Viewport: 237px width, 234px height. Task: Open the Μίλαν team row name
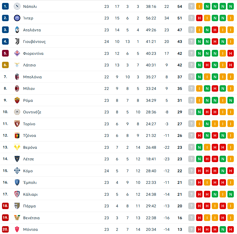pos(29,88)
